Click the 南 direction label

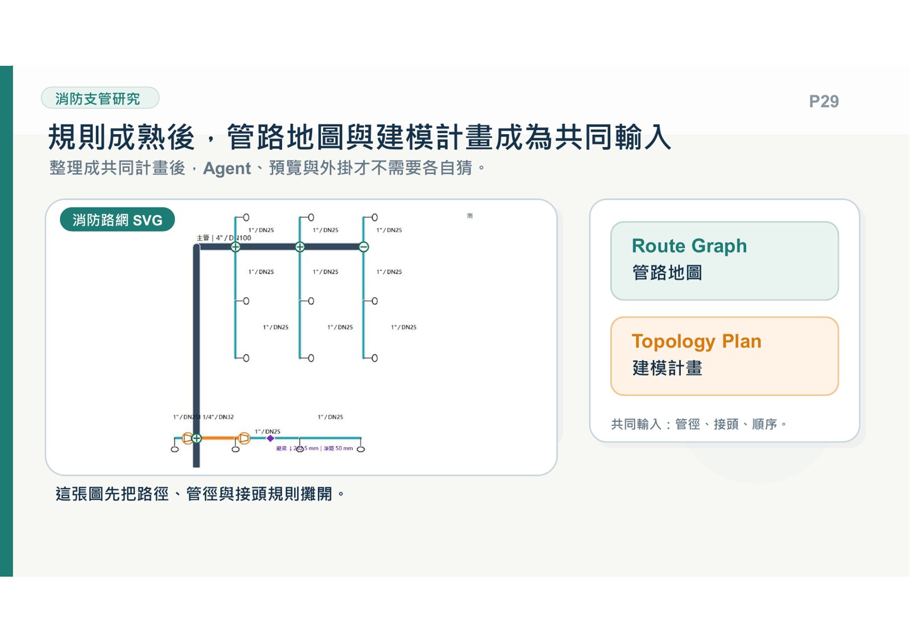tap(470, 216)
